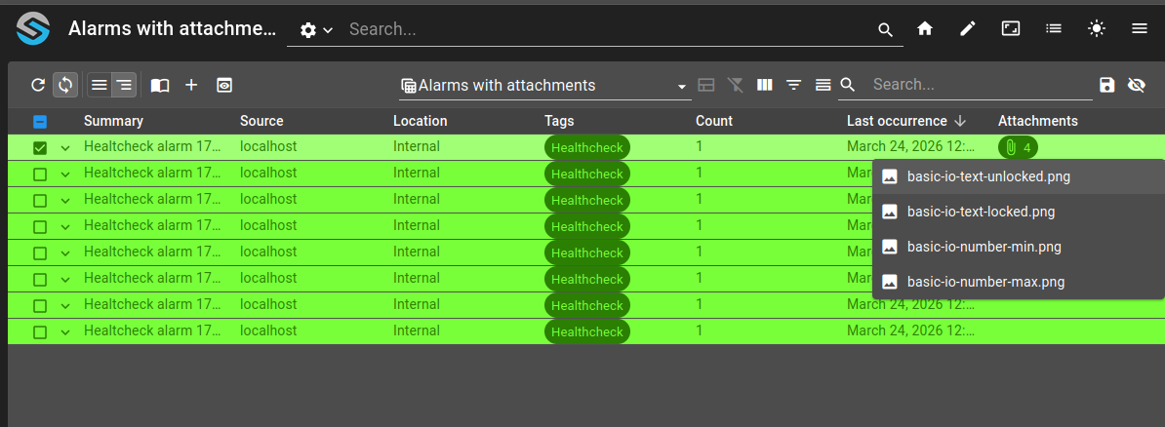The width and height of the screenshot is (1165, 427).
Task: Open the list view icon in the header
Action: 1054,29
